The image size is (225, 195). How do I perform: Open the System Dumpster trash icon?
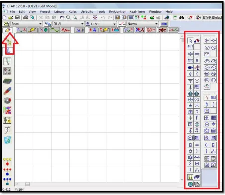(x=7, y=140)
